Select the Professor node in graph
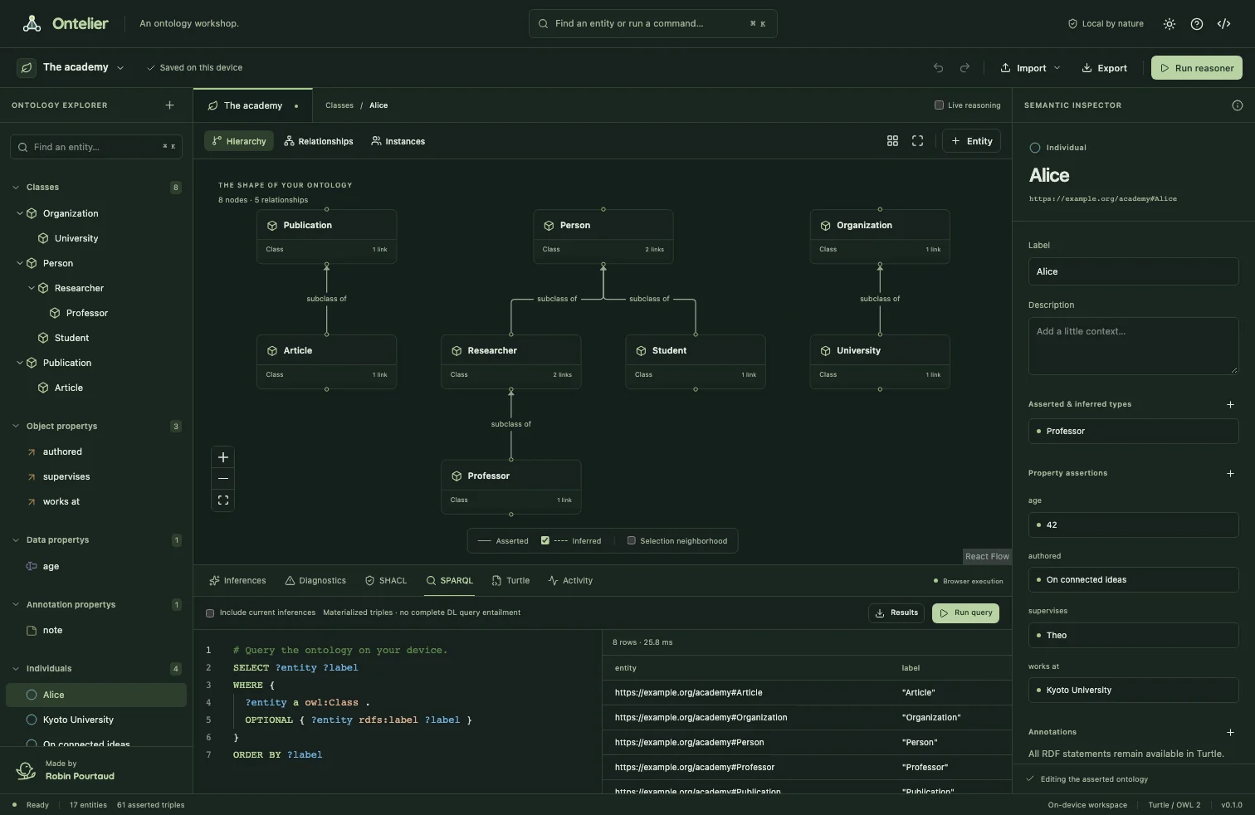Image resolution: width=1255 pixels, height=815 pixels. pos(511,487)
